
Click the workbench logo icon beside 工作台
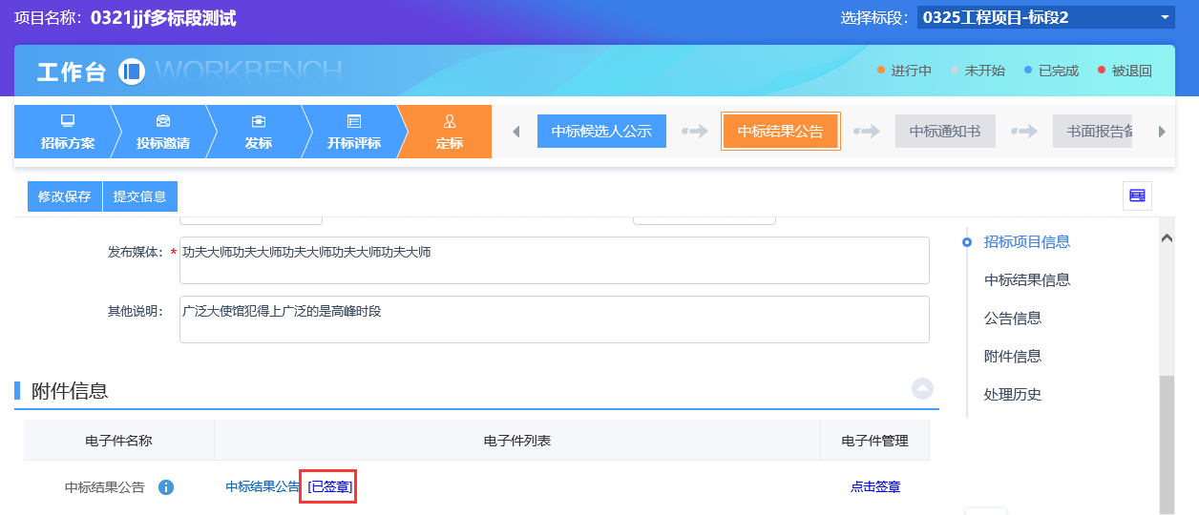coord(132,72)
